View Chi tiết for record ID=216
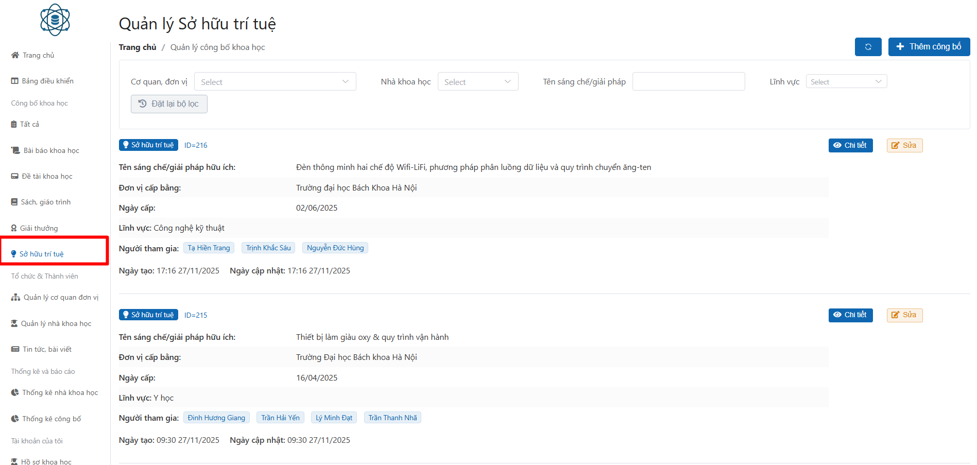Viewport: 977px width, 465px height. pyautogui.click(x=850, y=146)
